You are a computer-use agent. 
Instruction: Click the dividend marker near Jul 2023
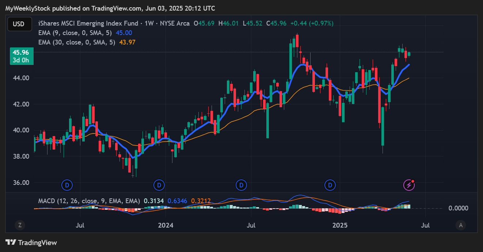(x=67, y=185)
